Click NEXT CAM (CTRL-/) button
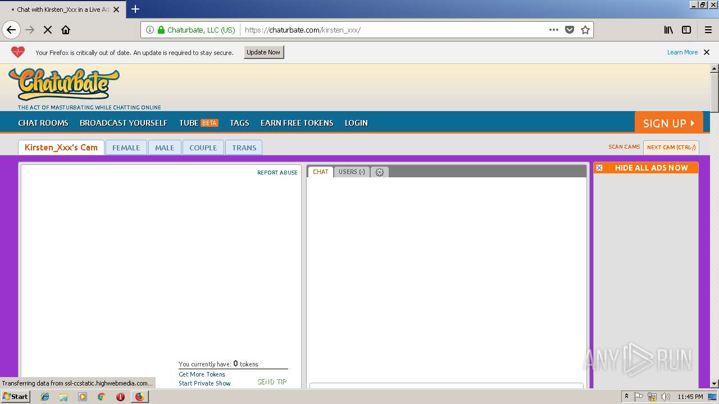This screenshot has width=719, height=404. tap(671, 148)
